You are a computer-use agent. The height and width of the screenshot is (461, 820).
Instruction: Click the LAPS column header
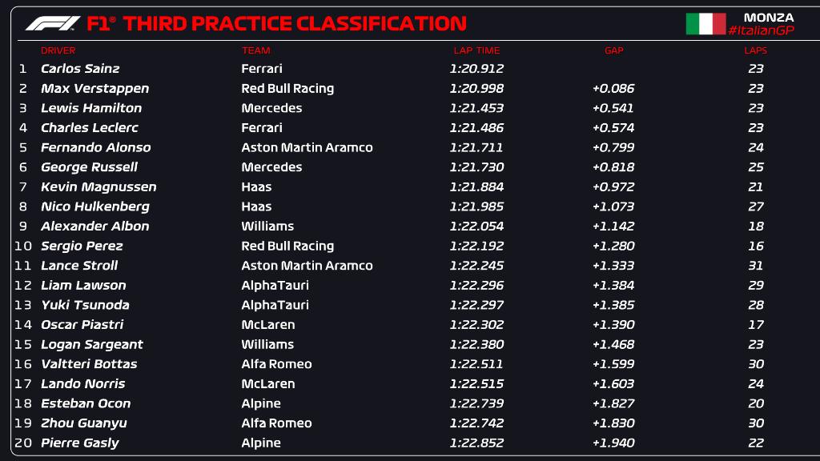755,50
